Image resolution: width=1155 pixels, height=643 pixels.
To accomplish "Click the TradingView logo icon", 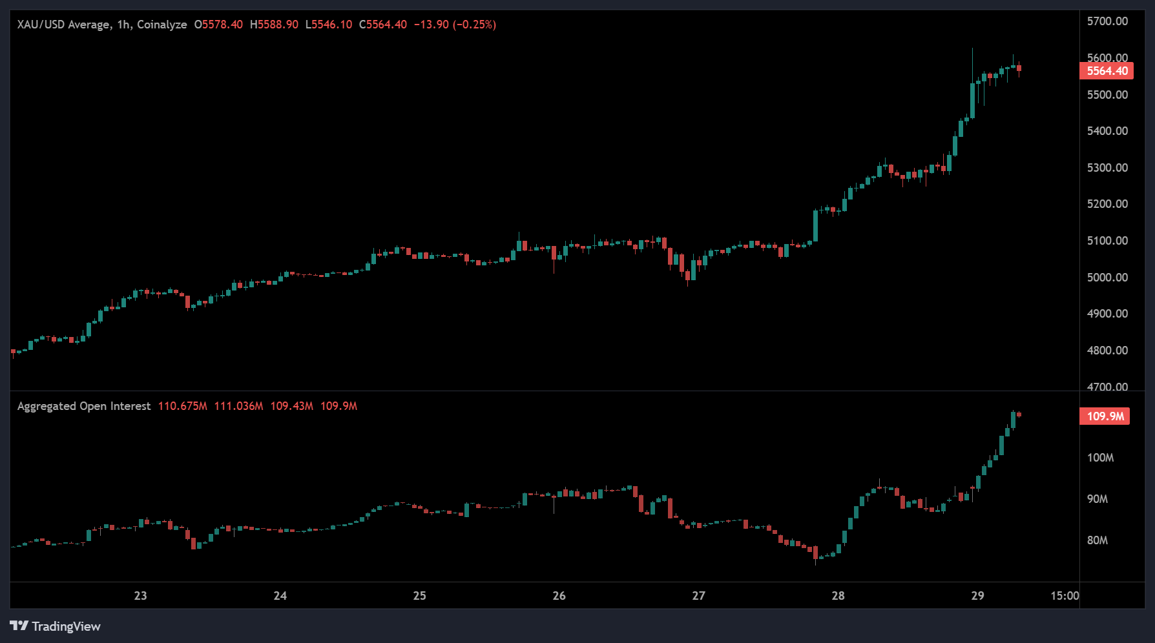I will coord(19,626).
